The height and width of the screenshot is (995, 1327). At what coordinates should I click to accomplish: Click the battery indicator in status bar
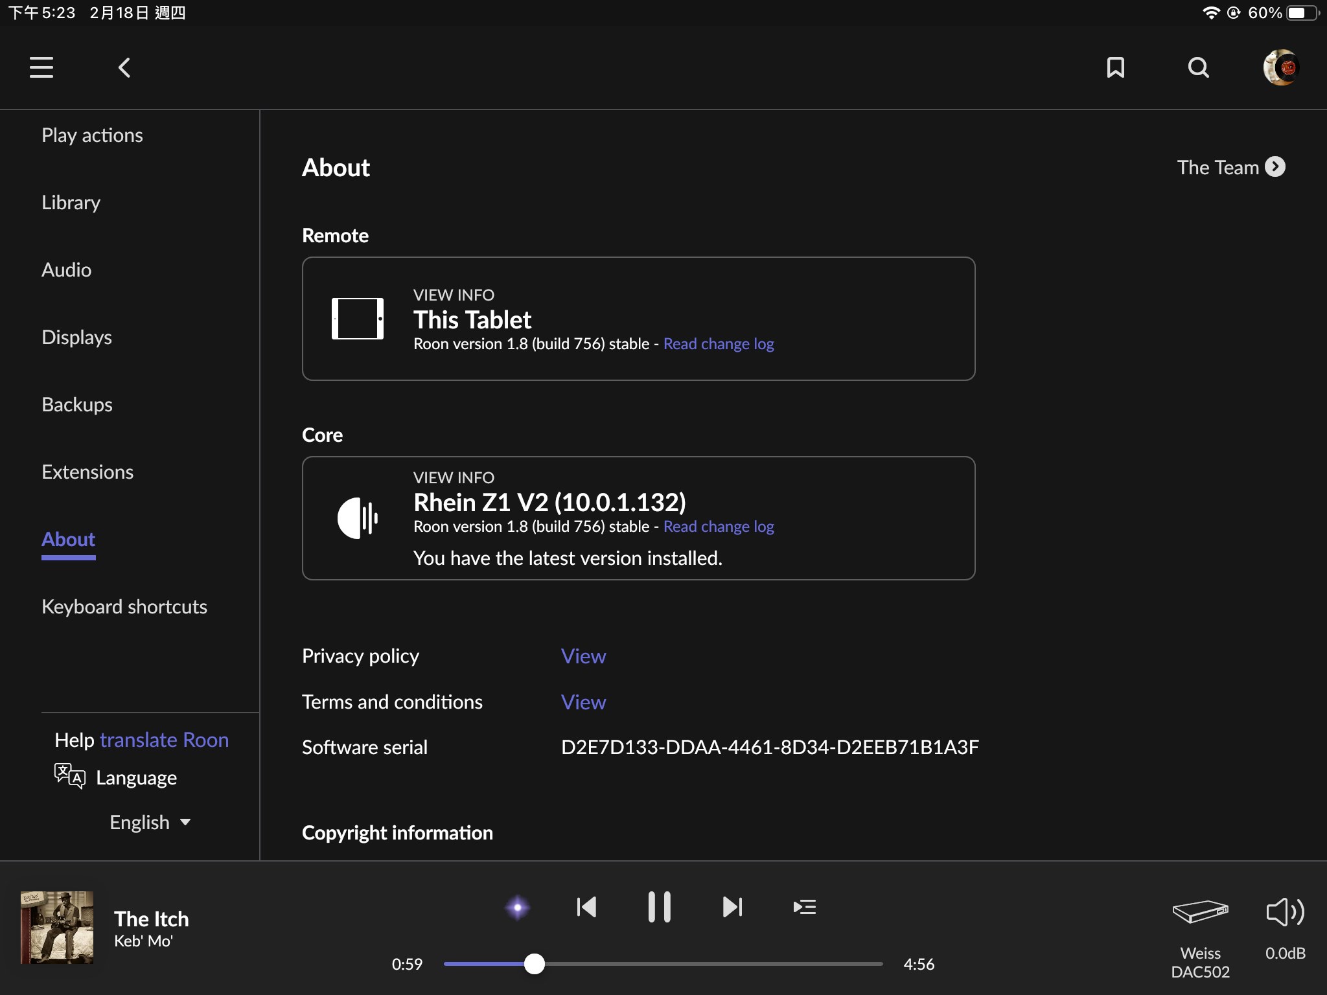click(1302, 13)
